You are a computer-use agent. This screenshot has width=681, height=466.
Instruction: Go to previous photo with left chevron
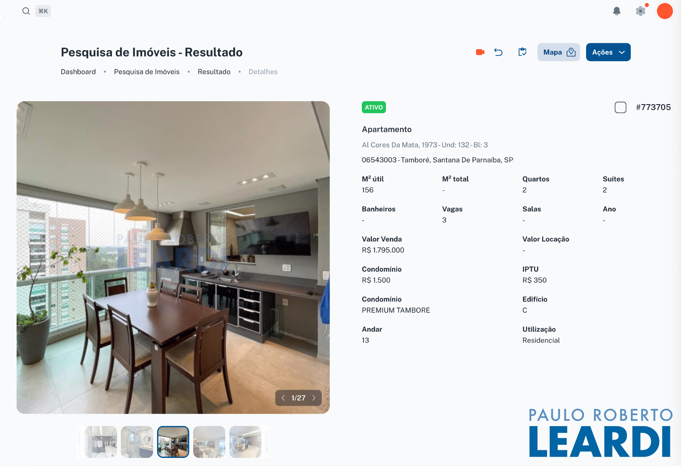tap(283, 398)
